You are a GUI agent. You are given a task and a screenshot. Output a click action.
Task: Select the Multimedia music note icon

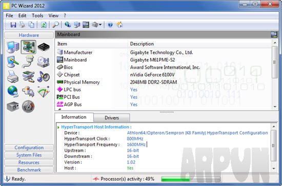[x=43, y=77]
